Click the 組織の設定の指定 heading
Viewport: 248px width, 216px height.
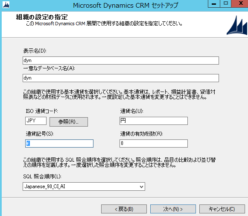click(42, 17)
